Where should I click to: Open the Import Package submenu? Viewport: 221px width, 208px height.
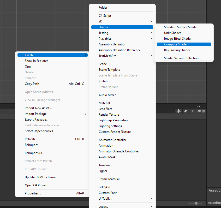[52, 114]
